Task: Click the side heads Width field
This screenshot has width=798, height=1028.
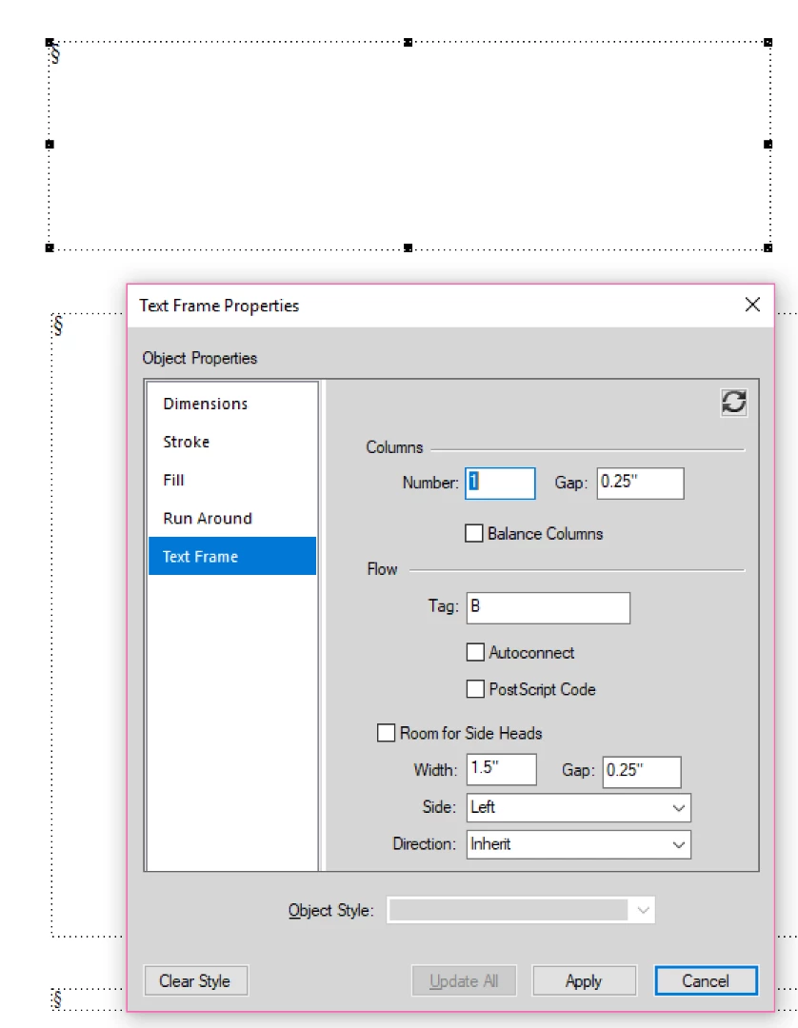Action: 502,769
